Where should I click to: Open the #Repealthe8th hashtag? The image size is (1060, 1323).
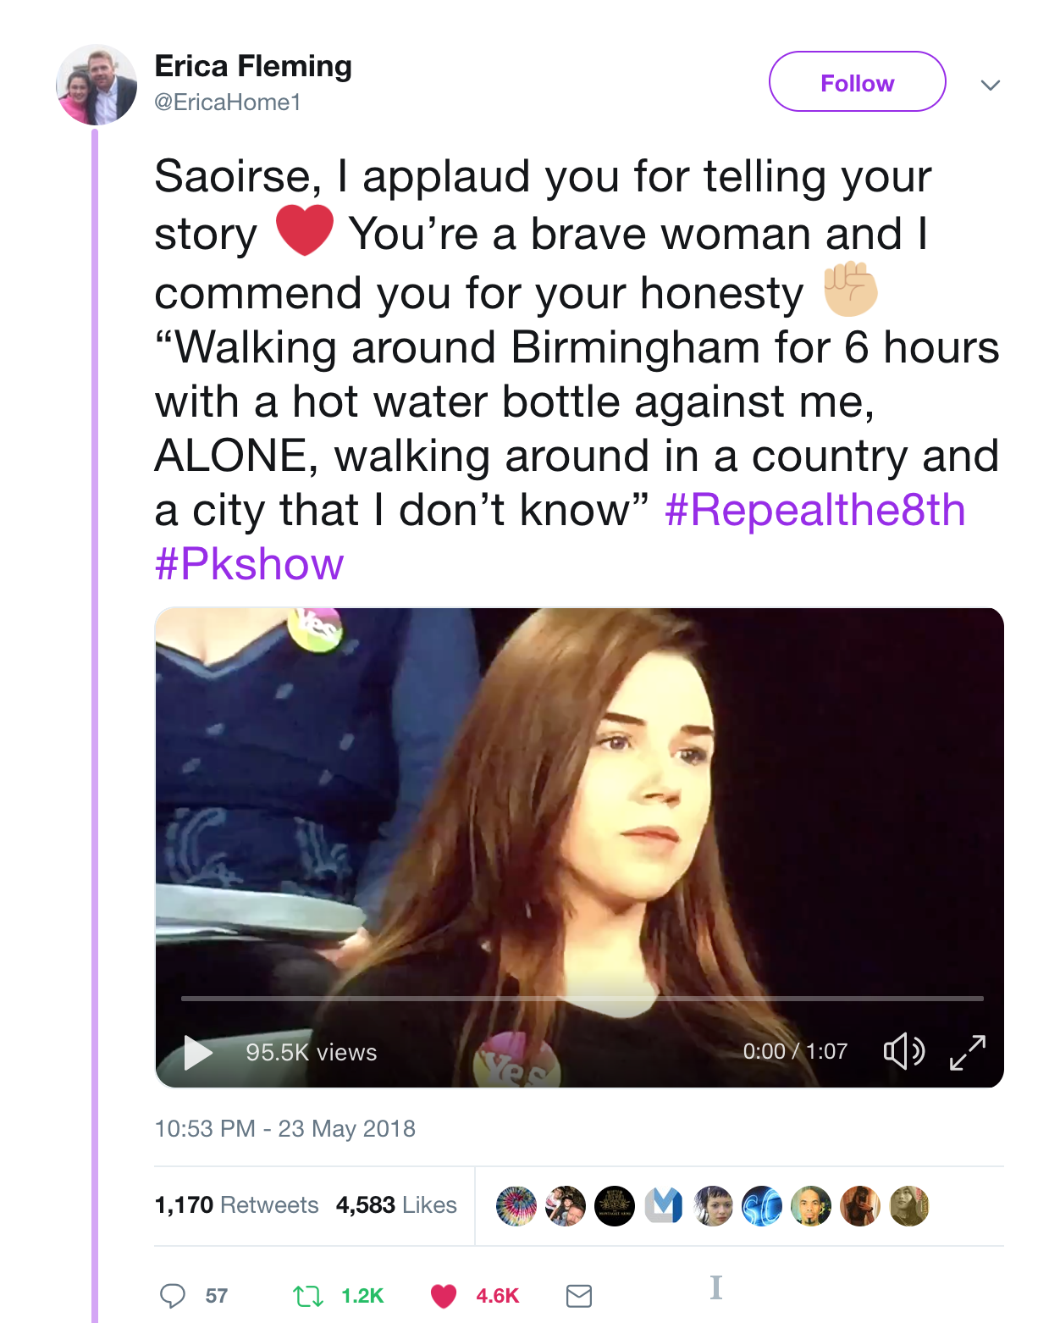[814, 510]
